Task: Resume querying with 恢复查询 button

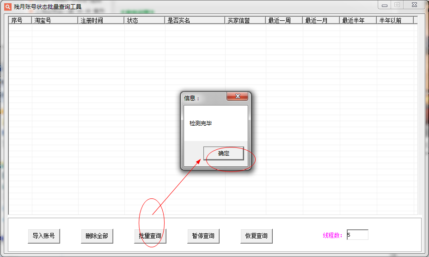Action: click(257, 236)
